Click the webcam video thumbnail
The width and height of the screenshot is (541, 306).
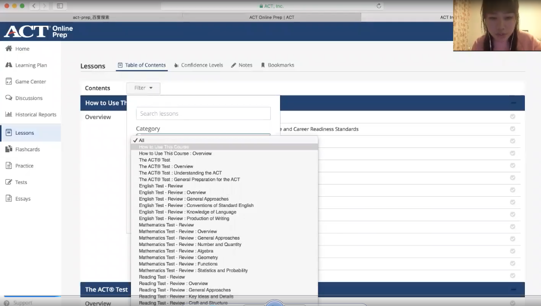pyautogui.click(x=497, y=25)
